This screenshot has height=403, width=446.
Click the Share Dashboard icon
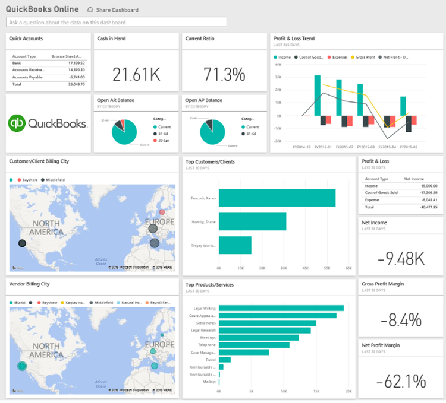click(90, 9)
